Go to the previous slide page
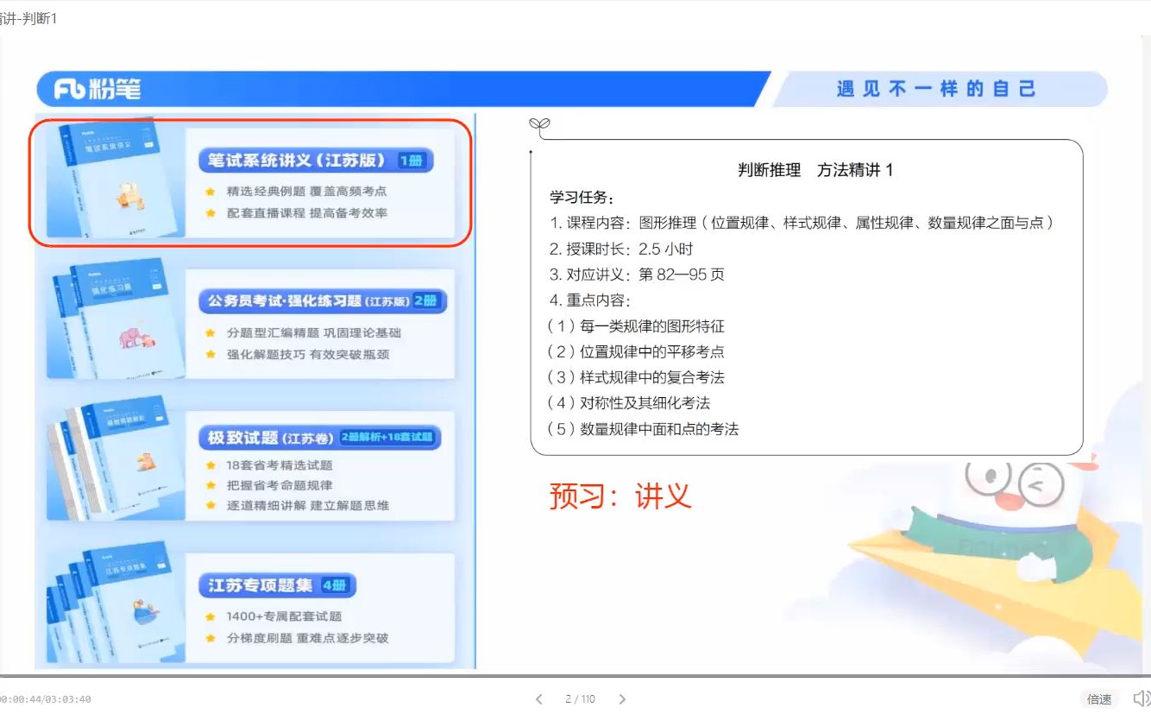This screenshot has width=1151, height=720. 539,699
